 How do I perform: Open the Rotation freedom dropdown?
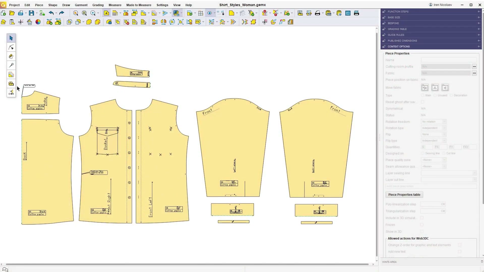point(434,122)
